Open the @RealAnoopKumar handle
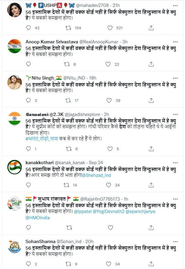 [x=100, y=42]
